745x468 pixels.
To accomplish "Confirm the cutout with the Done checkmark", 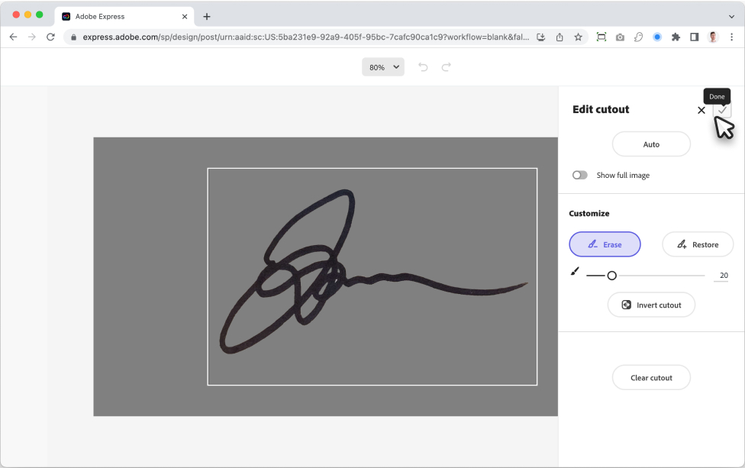I will coord(722,110).
